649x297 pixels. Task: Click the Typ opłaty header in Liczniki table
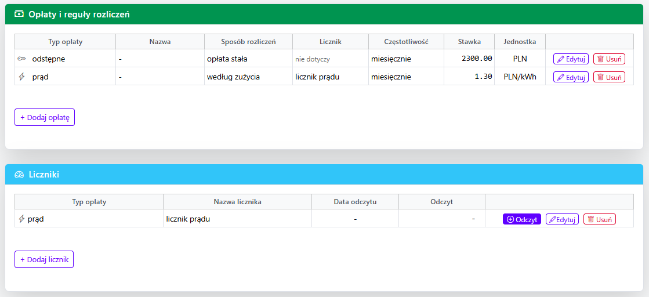click(89, 202)
